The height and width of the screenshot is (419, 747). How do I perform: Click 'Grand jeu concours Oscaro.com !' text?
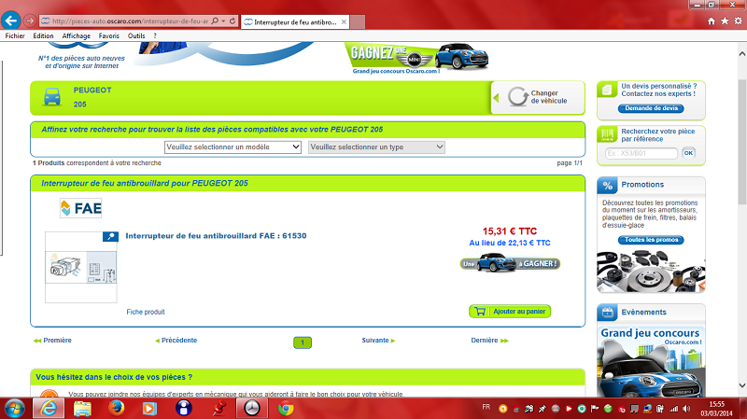pos(396,71)
